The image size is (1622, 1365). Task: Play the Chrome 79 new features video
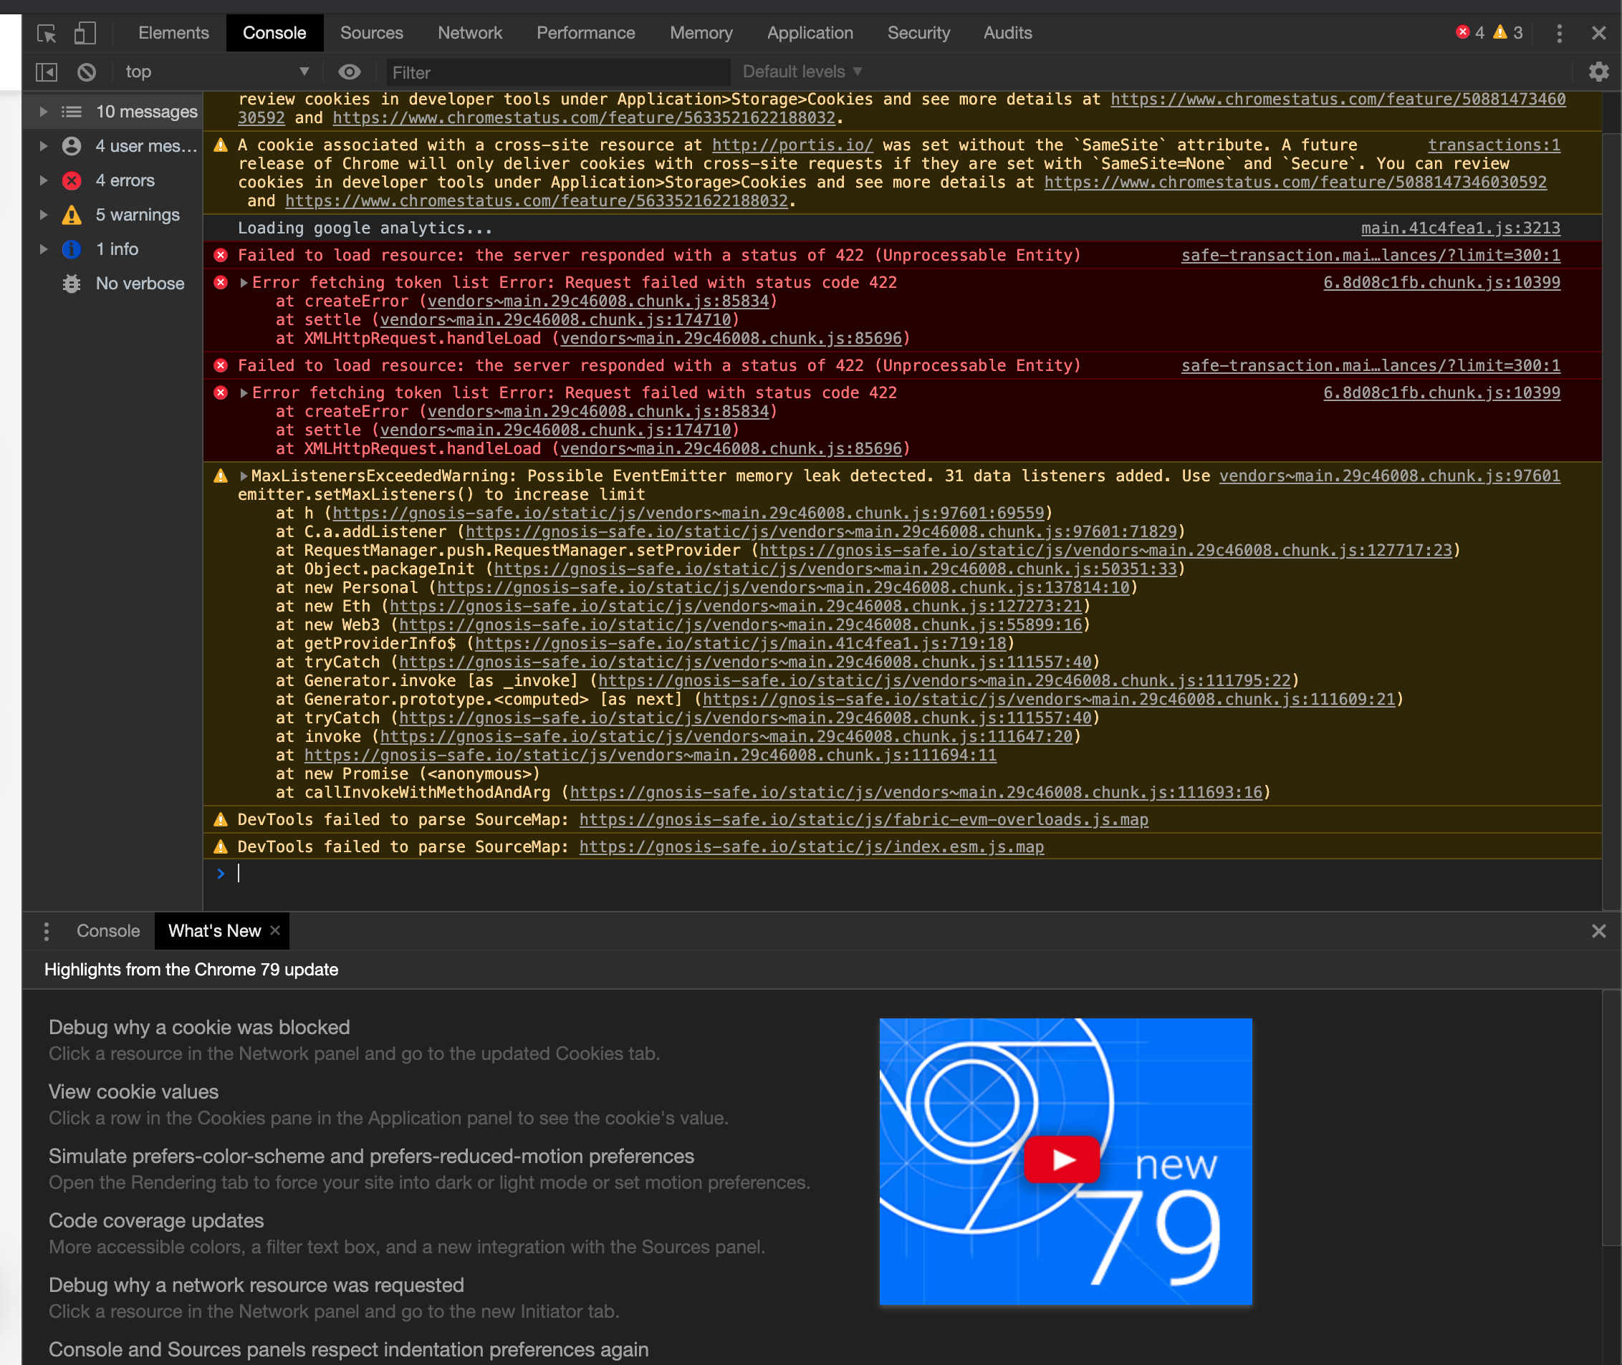[1062, 1159]
